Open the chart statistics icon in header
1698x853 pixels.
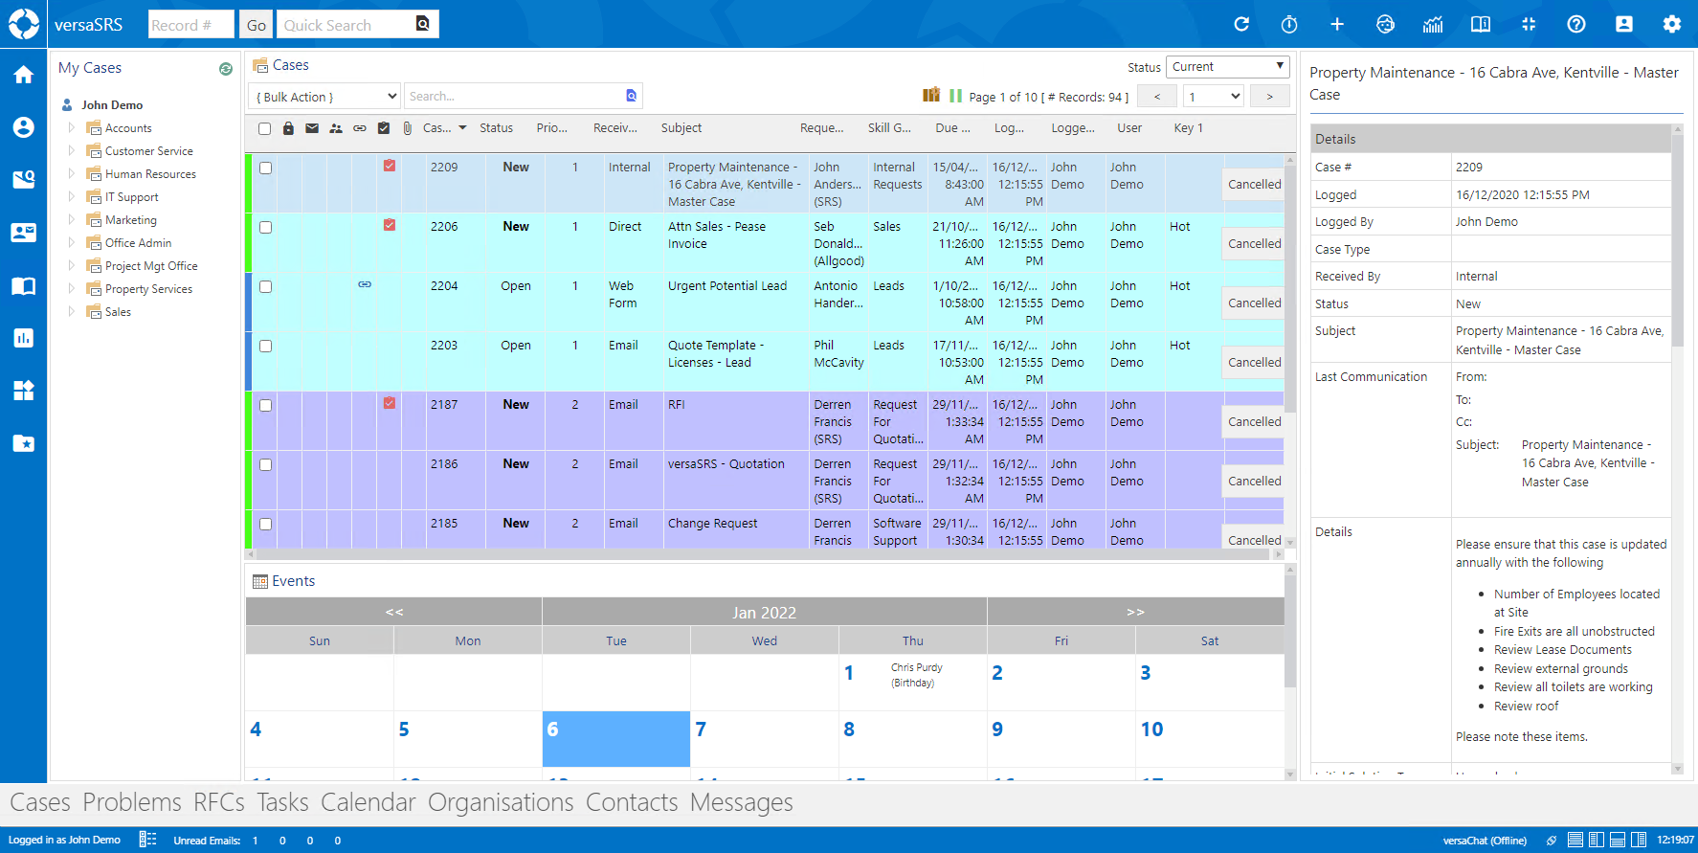pos(1433,25)
